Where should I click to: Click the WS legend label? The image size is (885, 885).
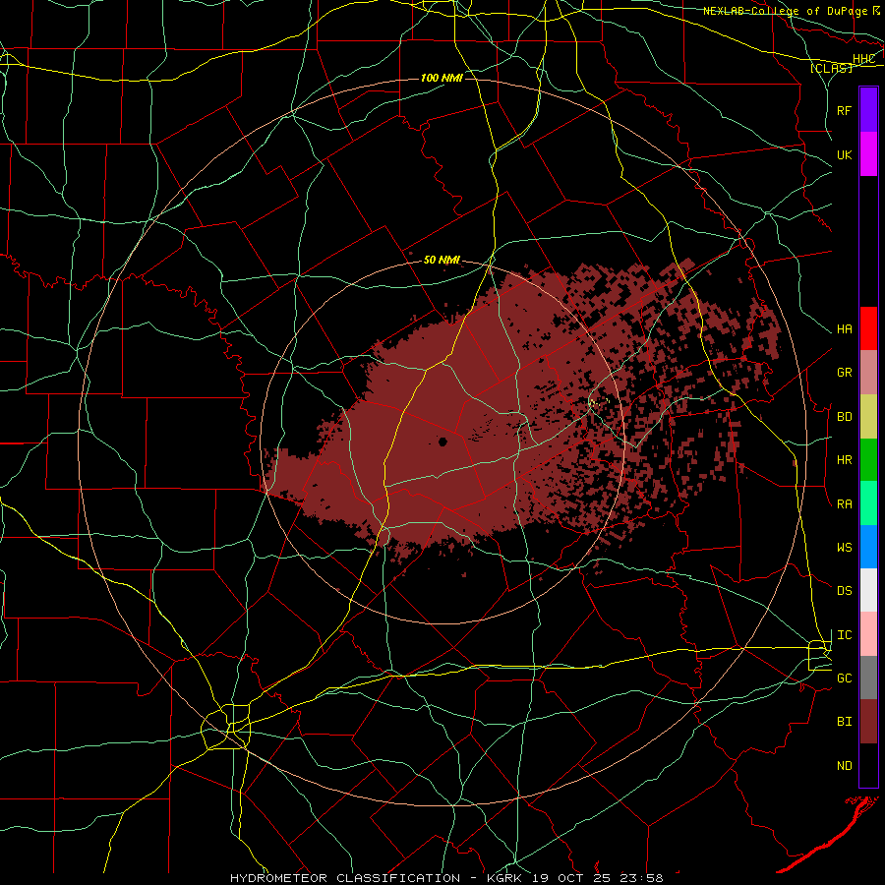click(x=845, y=547)
